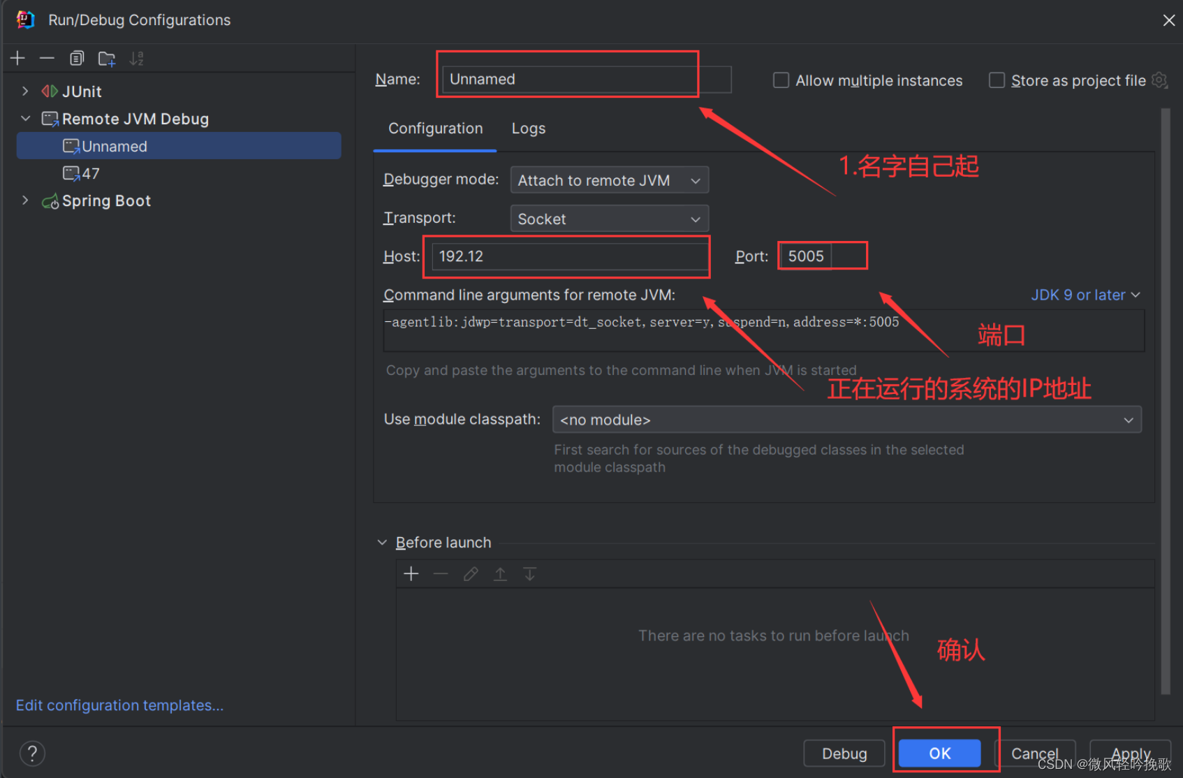Click the IntelliJ logo in title bar

pyautogui.click(x=26, y=20)
